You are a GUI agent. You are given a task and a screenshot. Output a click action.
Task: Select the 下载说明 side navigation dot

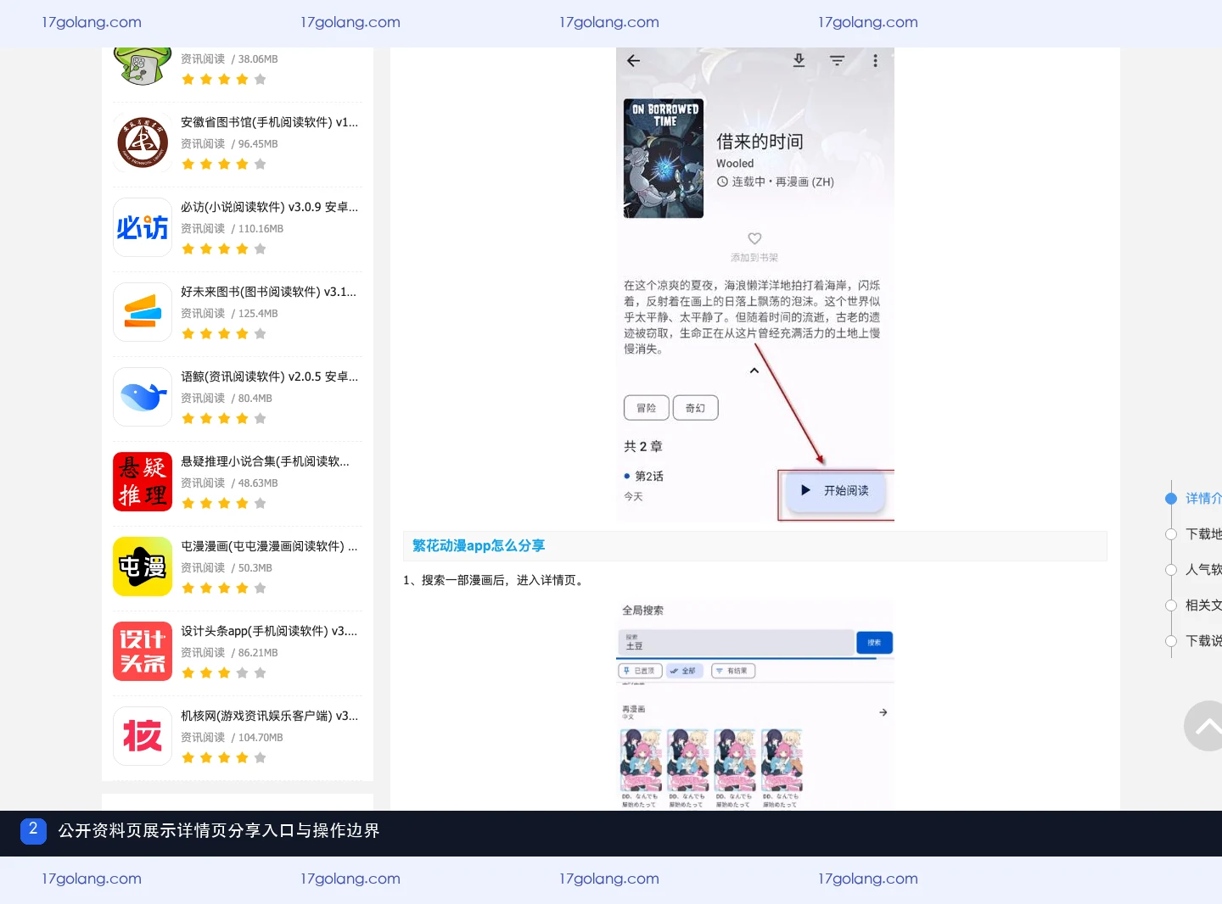pyautogui.click(x=1171, y=641)
